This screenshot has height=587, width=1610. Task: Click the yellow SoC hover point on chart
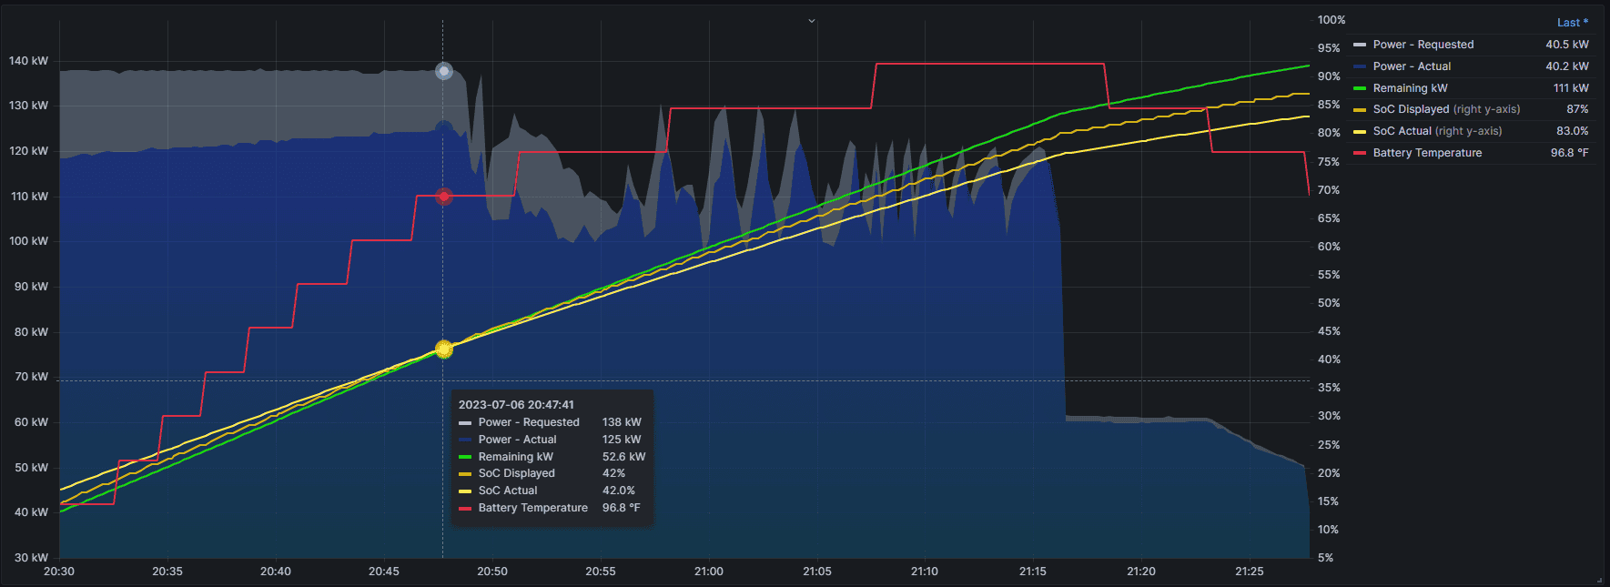[x=443, y=349]
